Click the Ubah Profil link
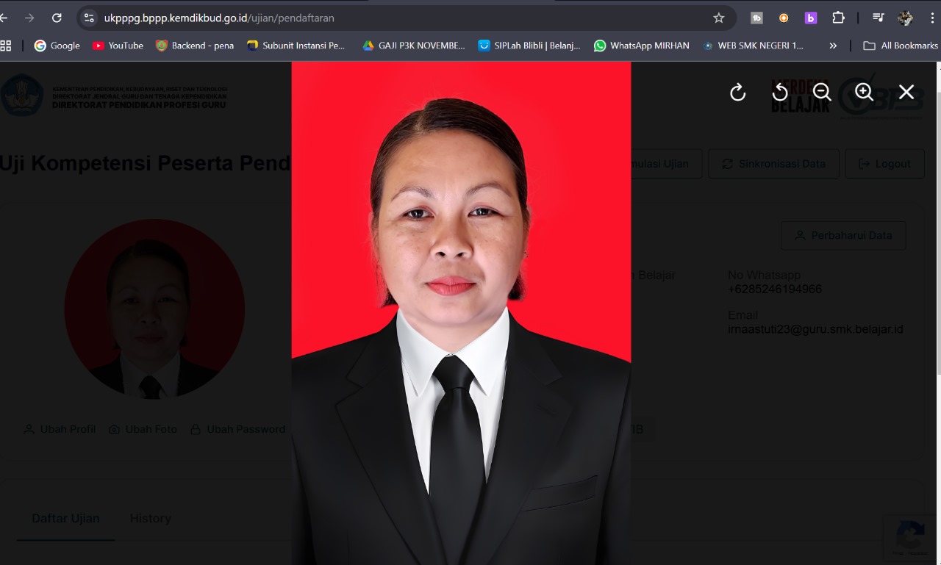The height and width of the screenshot is (565, 941). [x=60, y=429]
